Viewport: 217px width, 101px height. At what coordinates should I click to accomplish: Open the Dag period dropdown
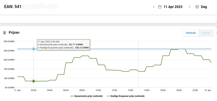point(204,7)
